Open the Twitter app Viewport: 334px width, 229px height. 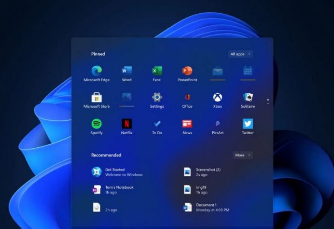(248, 127)
